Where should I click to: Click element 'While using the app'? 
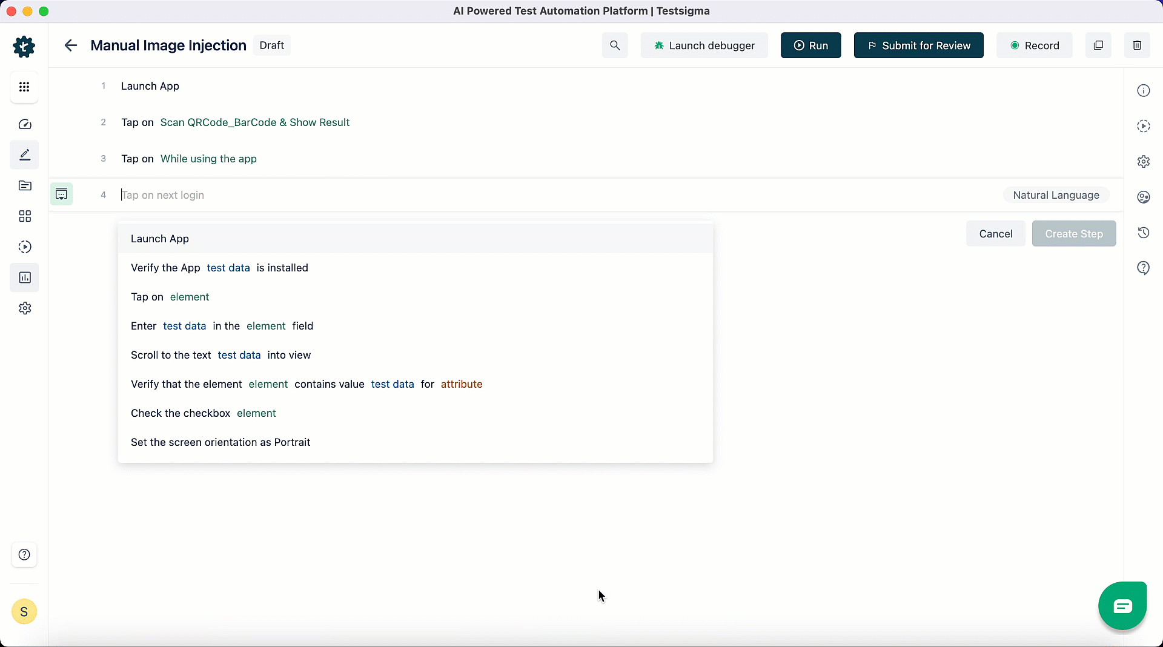point(209,159)
